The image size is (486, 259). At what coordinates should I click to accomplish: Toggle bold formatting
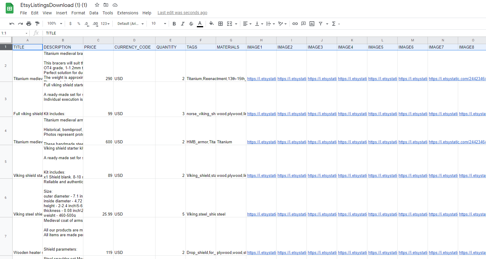[x=174, y=24]
